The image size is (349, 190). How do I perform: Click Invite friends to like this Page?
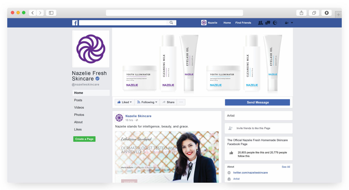(253, 128)
